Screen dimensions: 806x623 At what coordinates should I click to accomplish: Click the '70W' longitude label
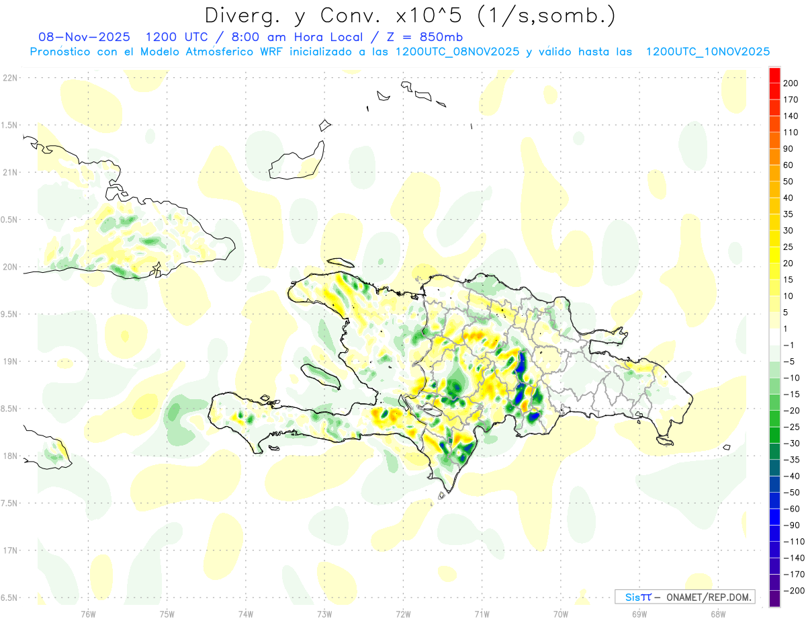tap(560, 614)
